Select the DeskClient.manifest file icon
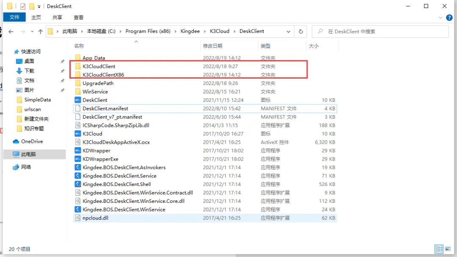Image resolution: width=457 pixels, height=257 pixels. click(77, 108)
